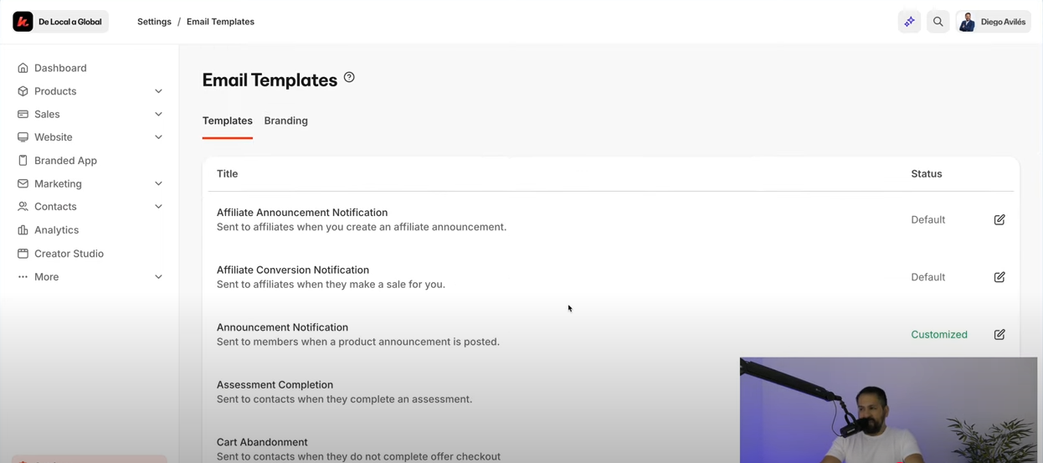Select Affiliate Announcement Notification title
This screenshot has height=463, width=1043.
pos(302,213)
